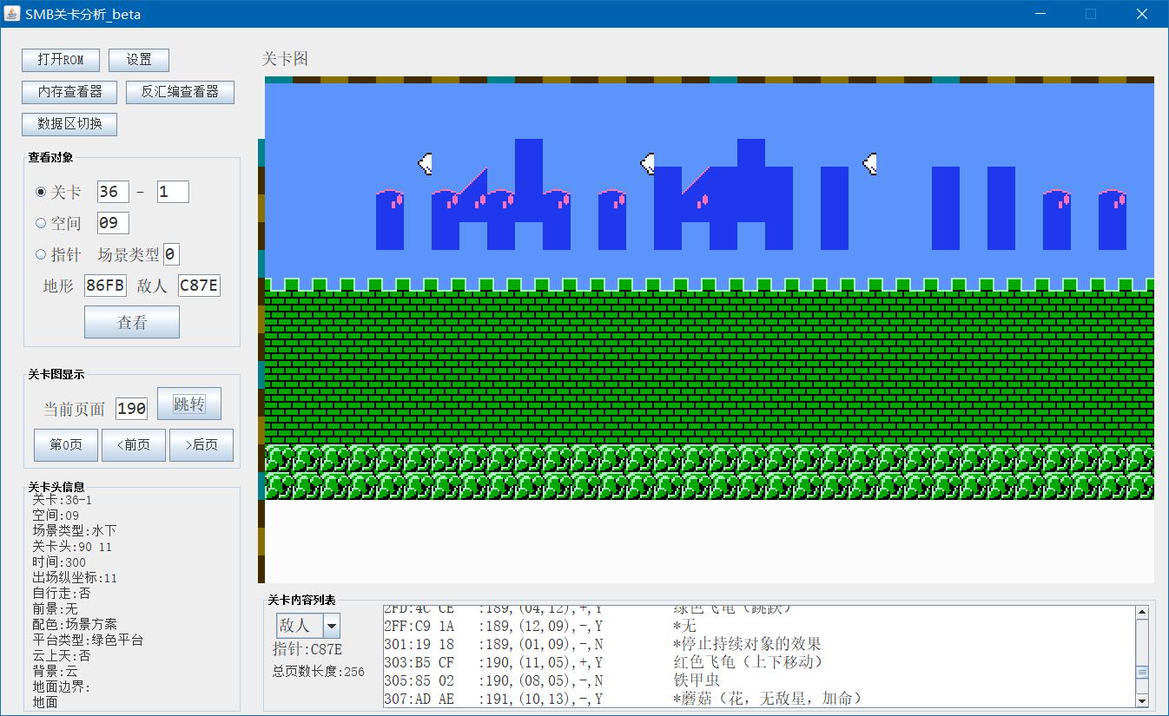Click the 空间 field showing 09
This screenshot has width=1169, height=716.
113,223
